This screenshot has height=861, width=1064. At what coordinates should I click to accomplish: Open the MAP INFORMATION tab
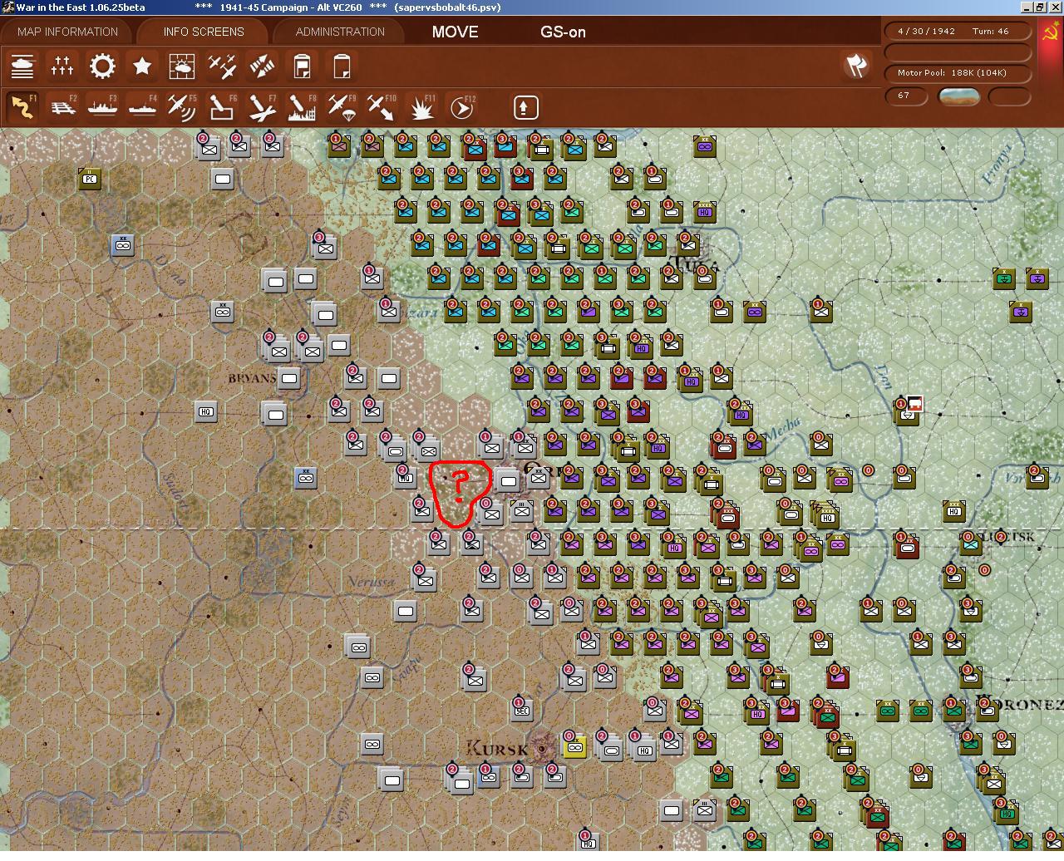coord(67,32)
